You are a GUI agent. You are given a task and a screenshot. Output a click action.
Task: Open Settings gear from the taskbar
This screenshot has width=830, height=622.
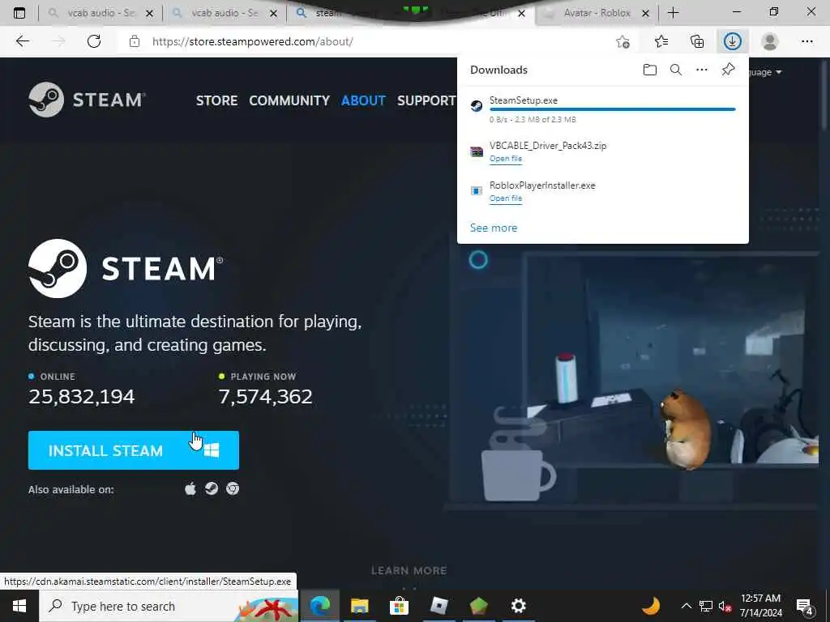point(518,606)
